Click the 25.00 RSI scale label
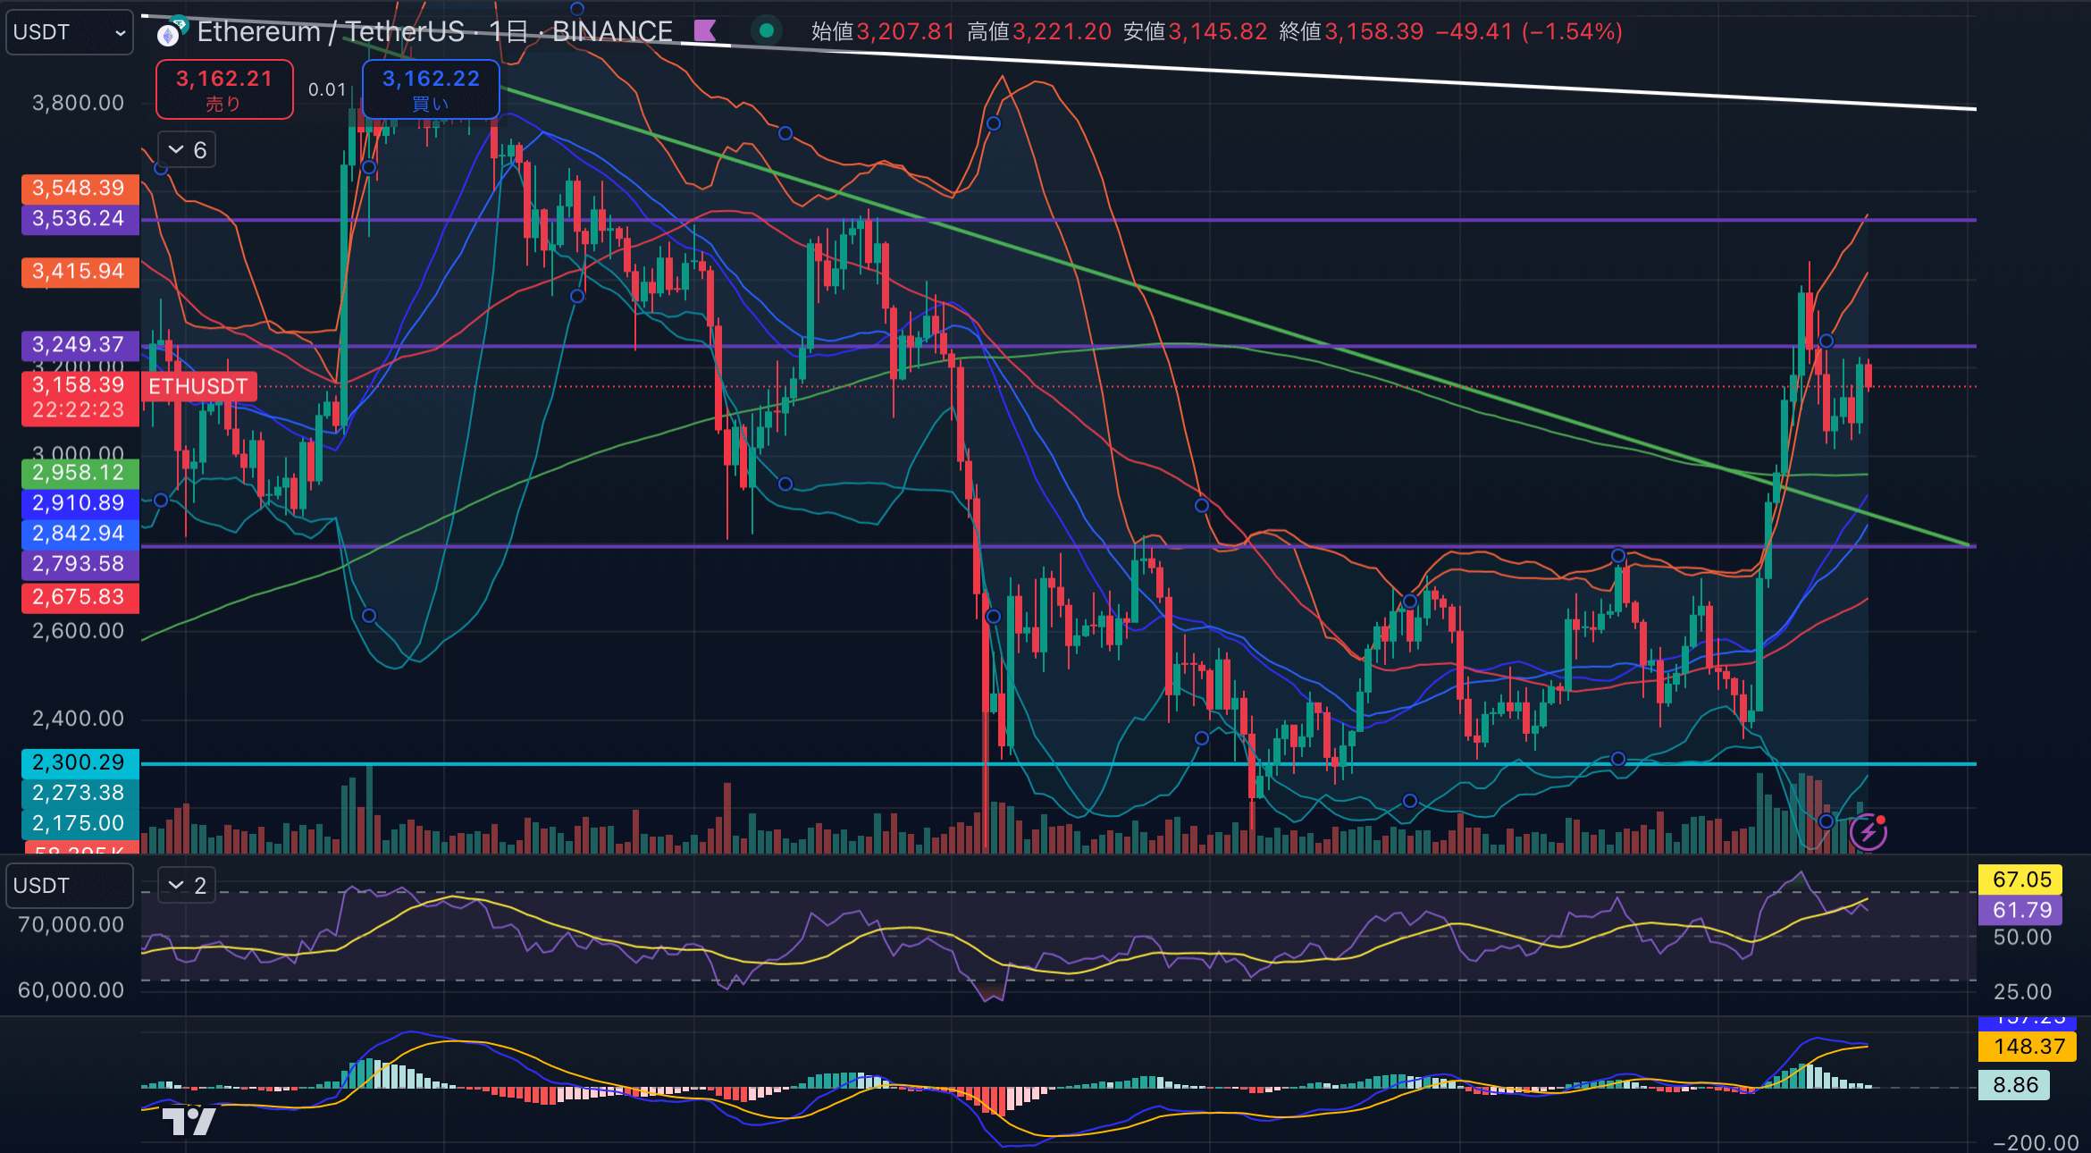Viewport: 2091px width, 1153px height. [x=2022, y=992]
